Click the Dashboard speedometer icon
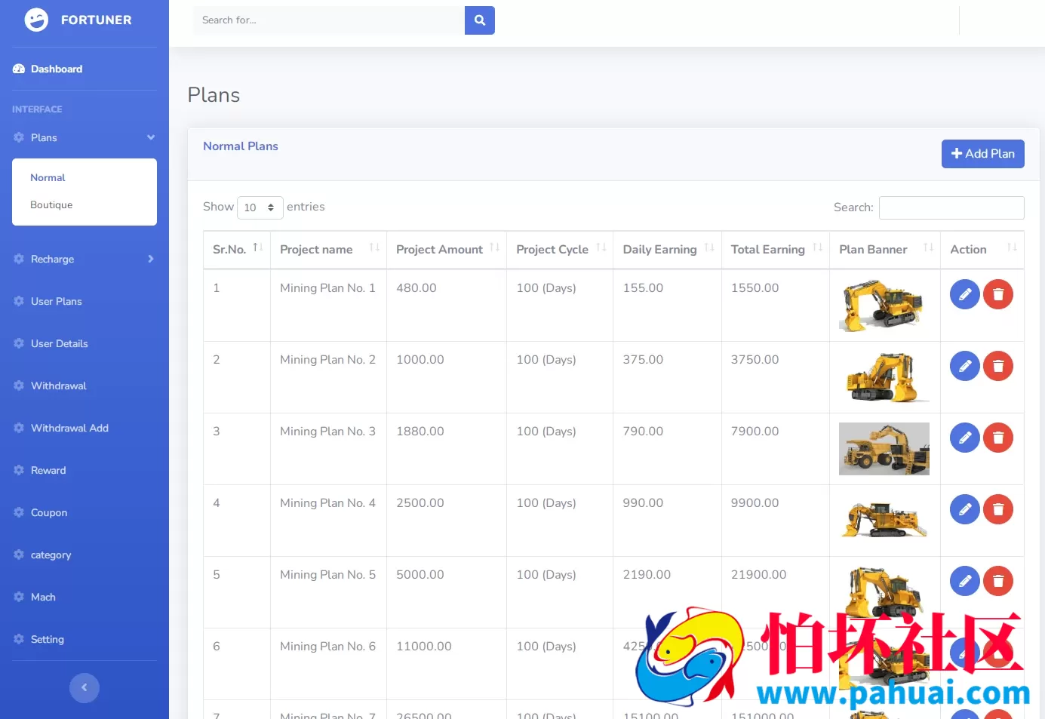Viewport: 1045px width, 719px height. tap(19, 69)
